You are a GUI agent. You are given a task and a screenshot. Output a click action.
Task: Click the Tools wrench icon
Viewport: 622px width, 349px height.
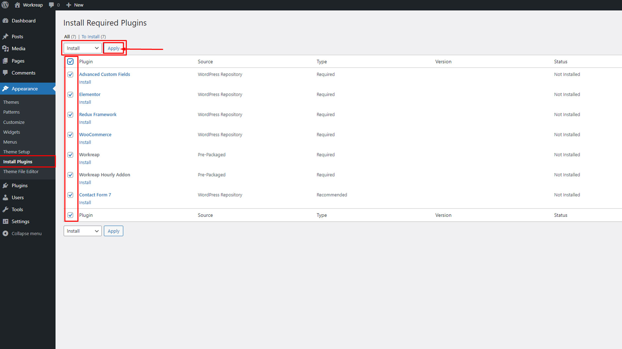click(x=6, y=209)
